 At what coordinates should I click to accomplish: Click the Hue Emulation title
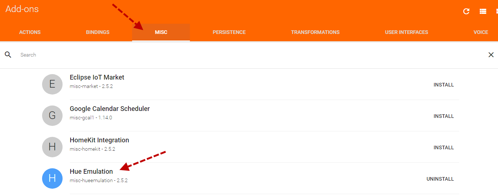tap(91, 172)
